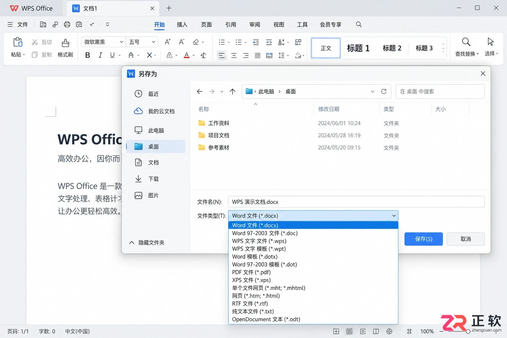Toggle bold formatting in the ribbon
This screenshot has width=507, height=338.
[88, 55]
